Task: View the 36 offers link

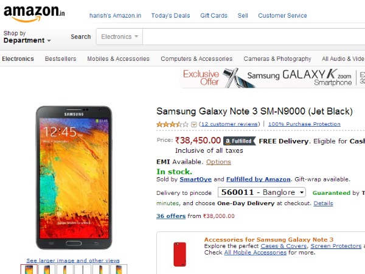Action: pyautogui.click(x=170, y=216)
